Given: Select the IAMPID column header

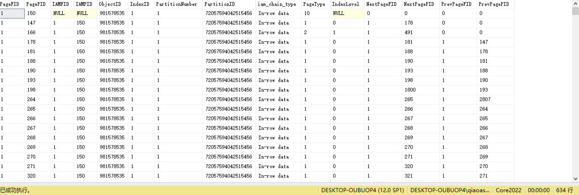Looking at the screenshot, I should pos(85,4).
